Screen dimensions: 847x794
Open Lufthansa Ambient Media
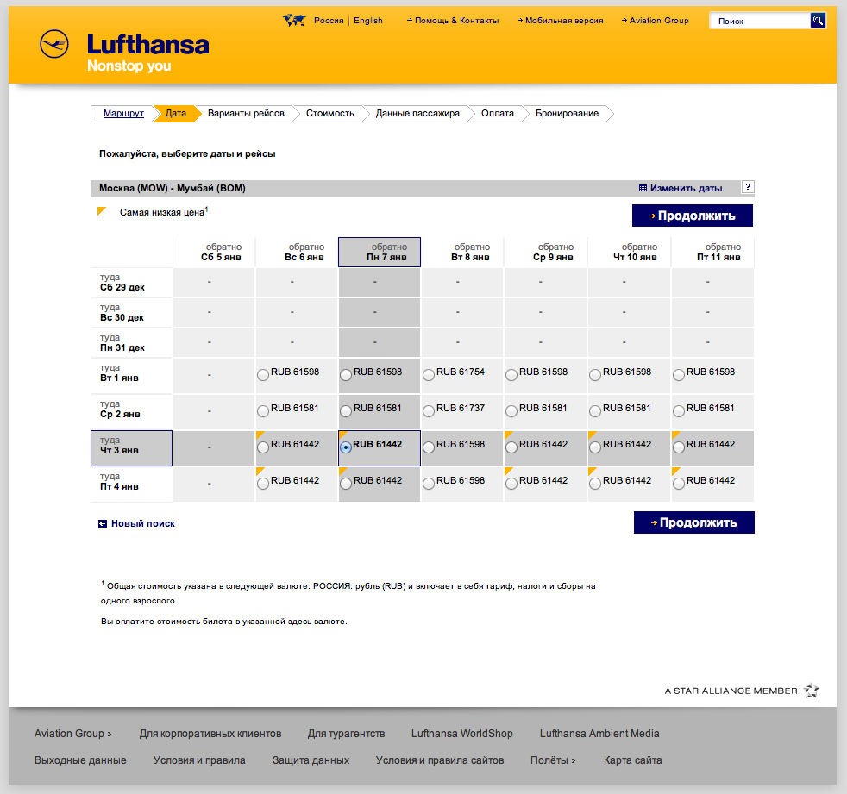pyautogui.click(x=599, y=734)
